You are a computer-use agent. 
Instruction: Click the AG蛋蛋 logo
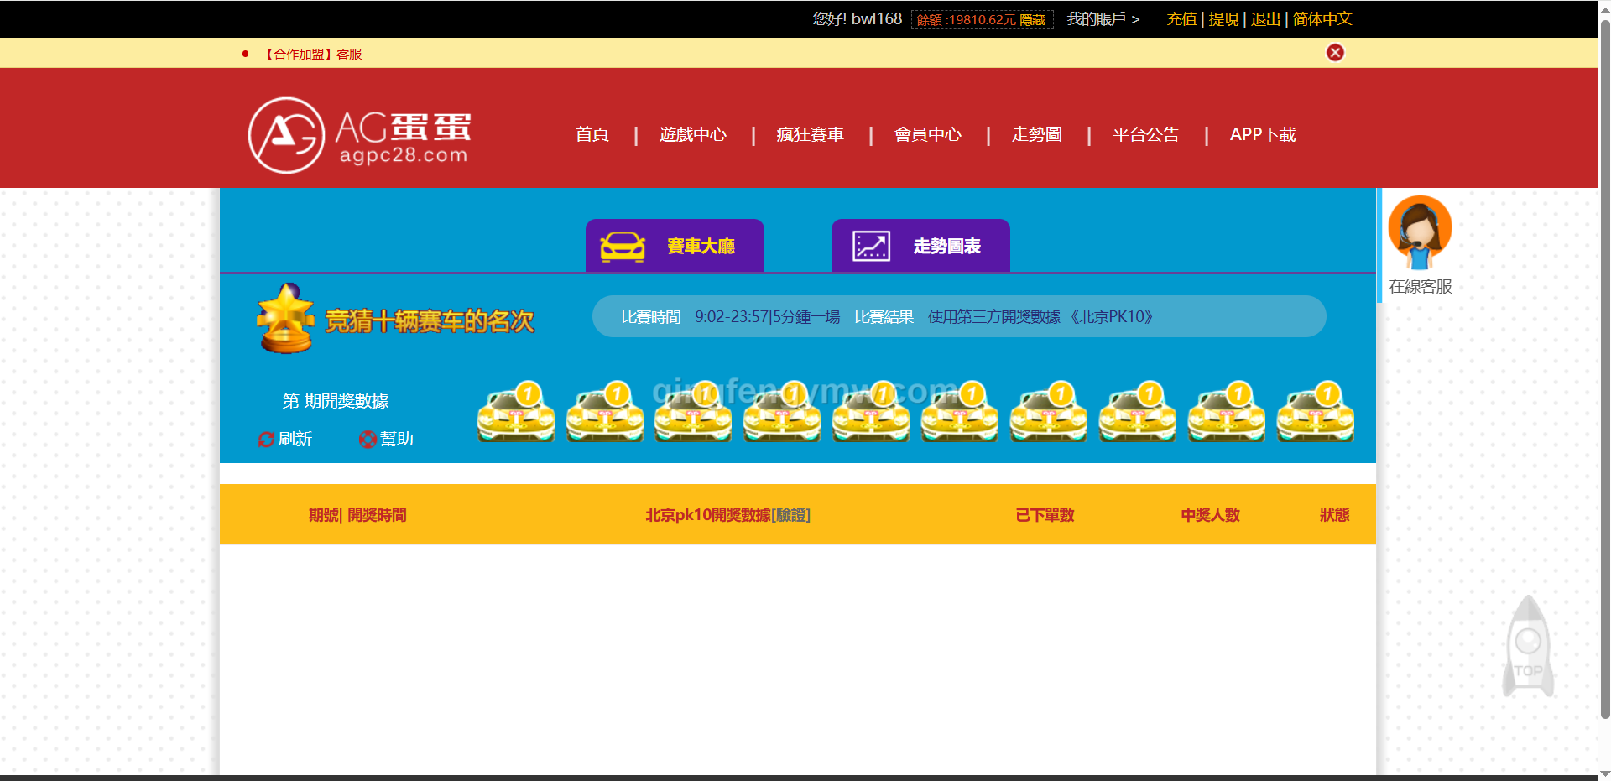359,135
